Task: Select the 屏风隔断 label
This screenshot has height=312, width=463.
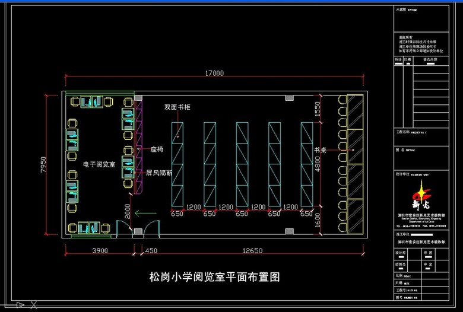Action: 159,173
